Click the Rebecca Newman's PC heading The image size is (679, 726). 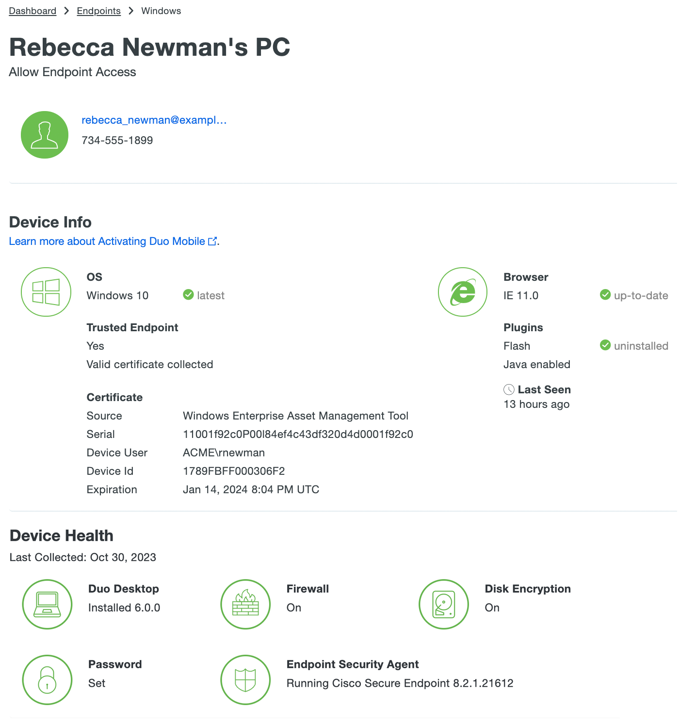pos(149,47)
